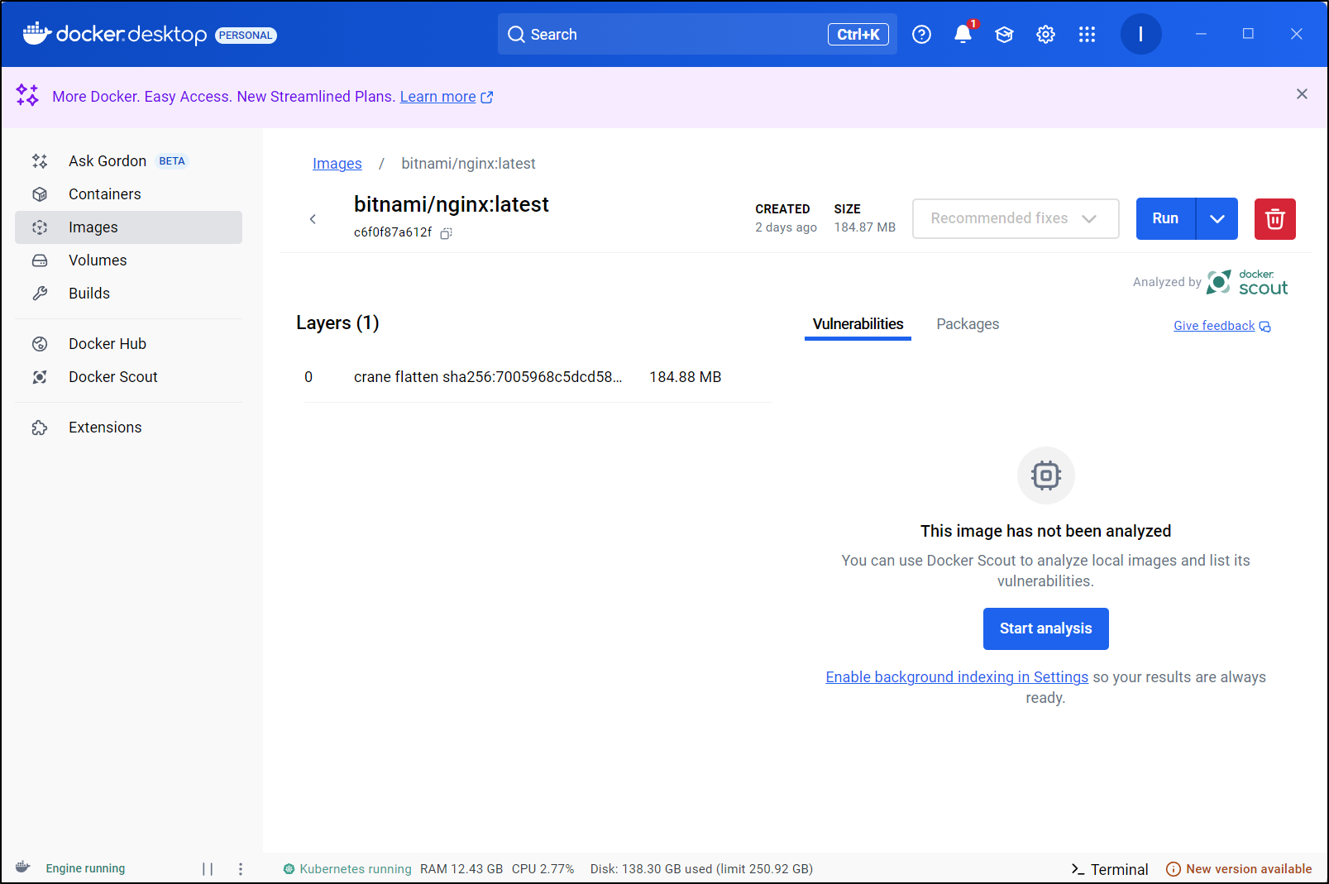1329x884 pixels.
Task: Dismiss the streamlined plans banner
Action: click(x=1302, y=94)
